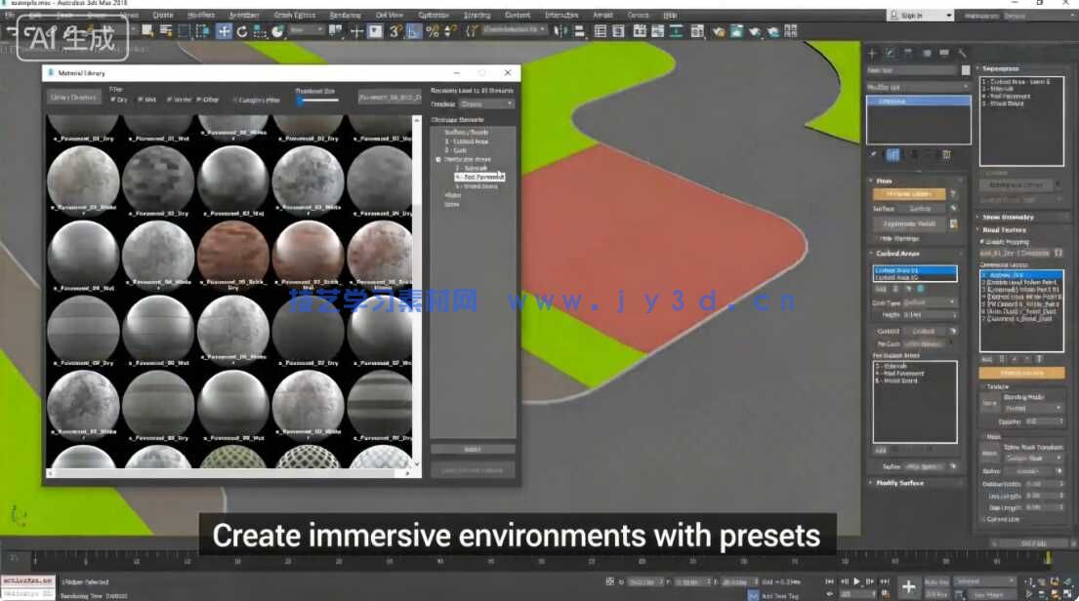Screen dimensions: 1079x601
Task: Click the Regenerate Meshes button
Action: point(909,223)
